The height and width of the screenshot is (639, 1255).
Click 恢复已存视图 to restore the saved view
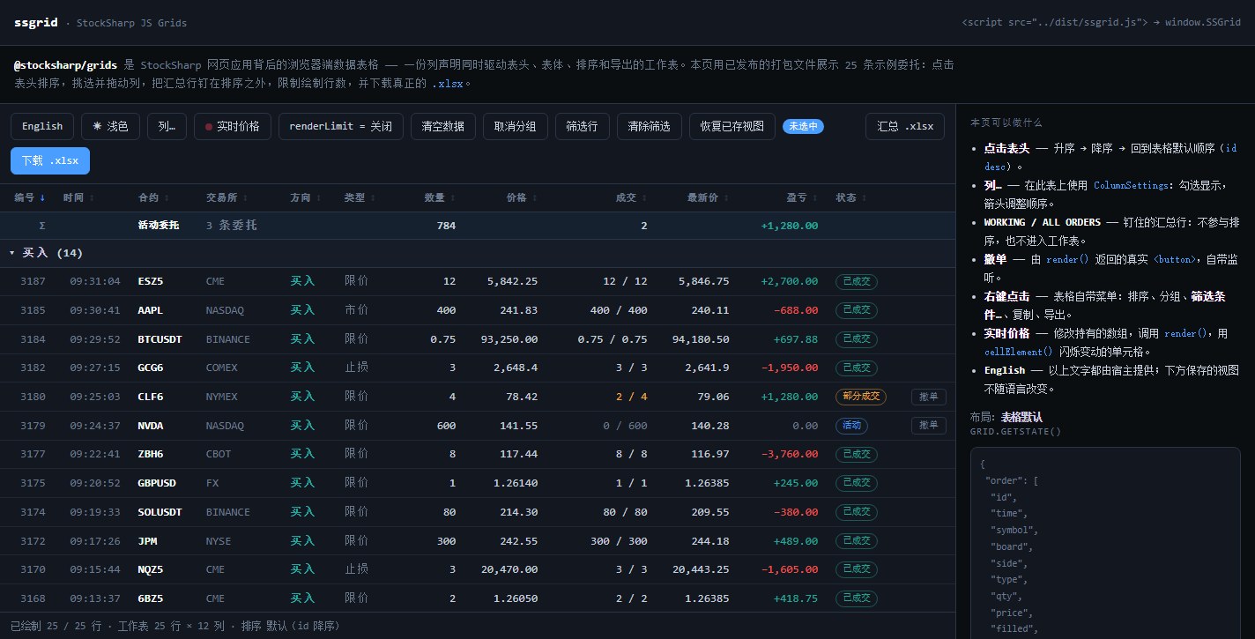pyautogui.click(x=732, y=126)
